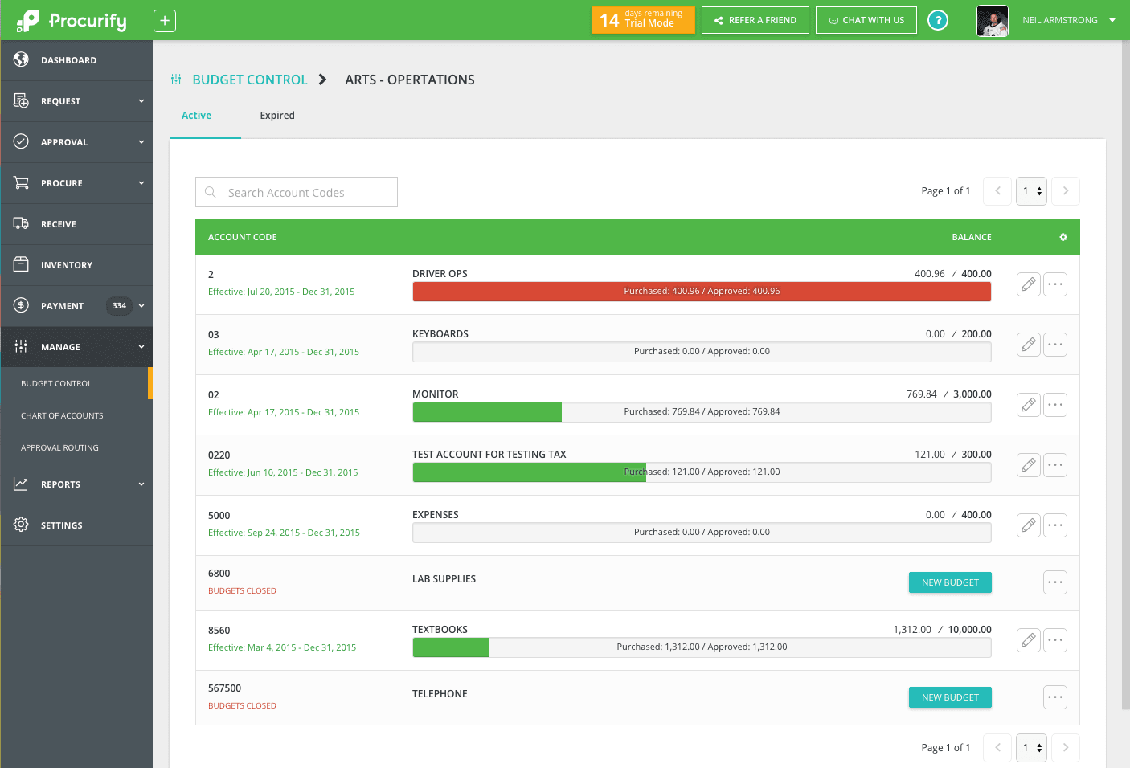Open Chart of Accounts submenu item
This screenshot has width=1130, height=768.
tap(62, 416)
